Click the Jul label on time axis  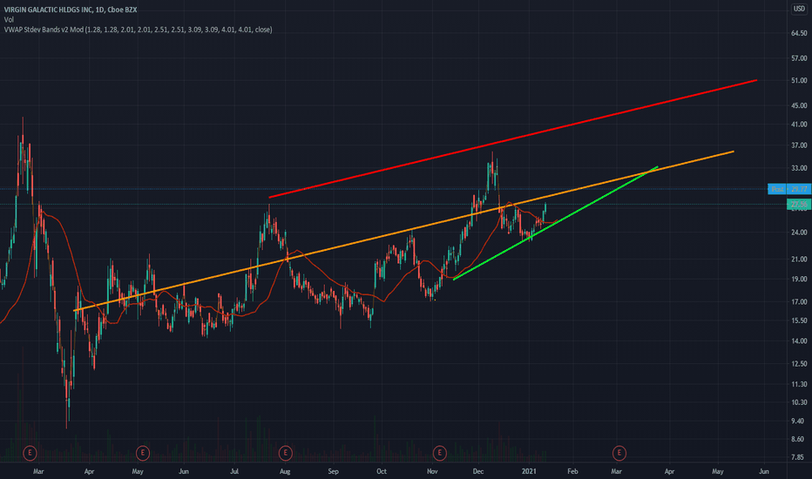234,471
